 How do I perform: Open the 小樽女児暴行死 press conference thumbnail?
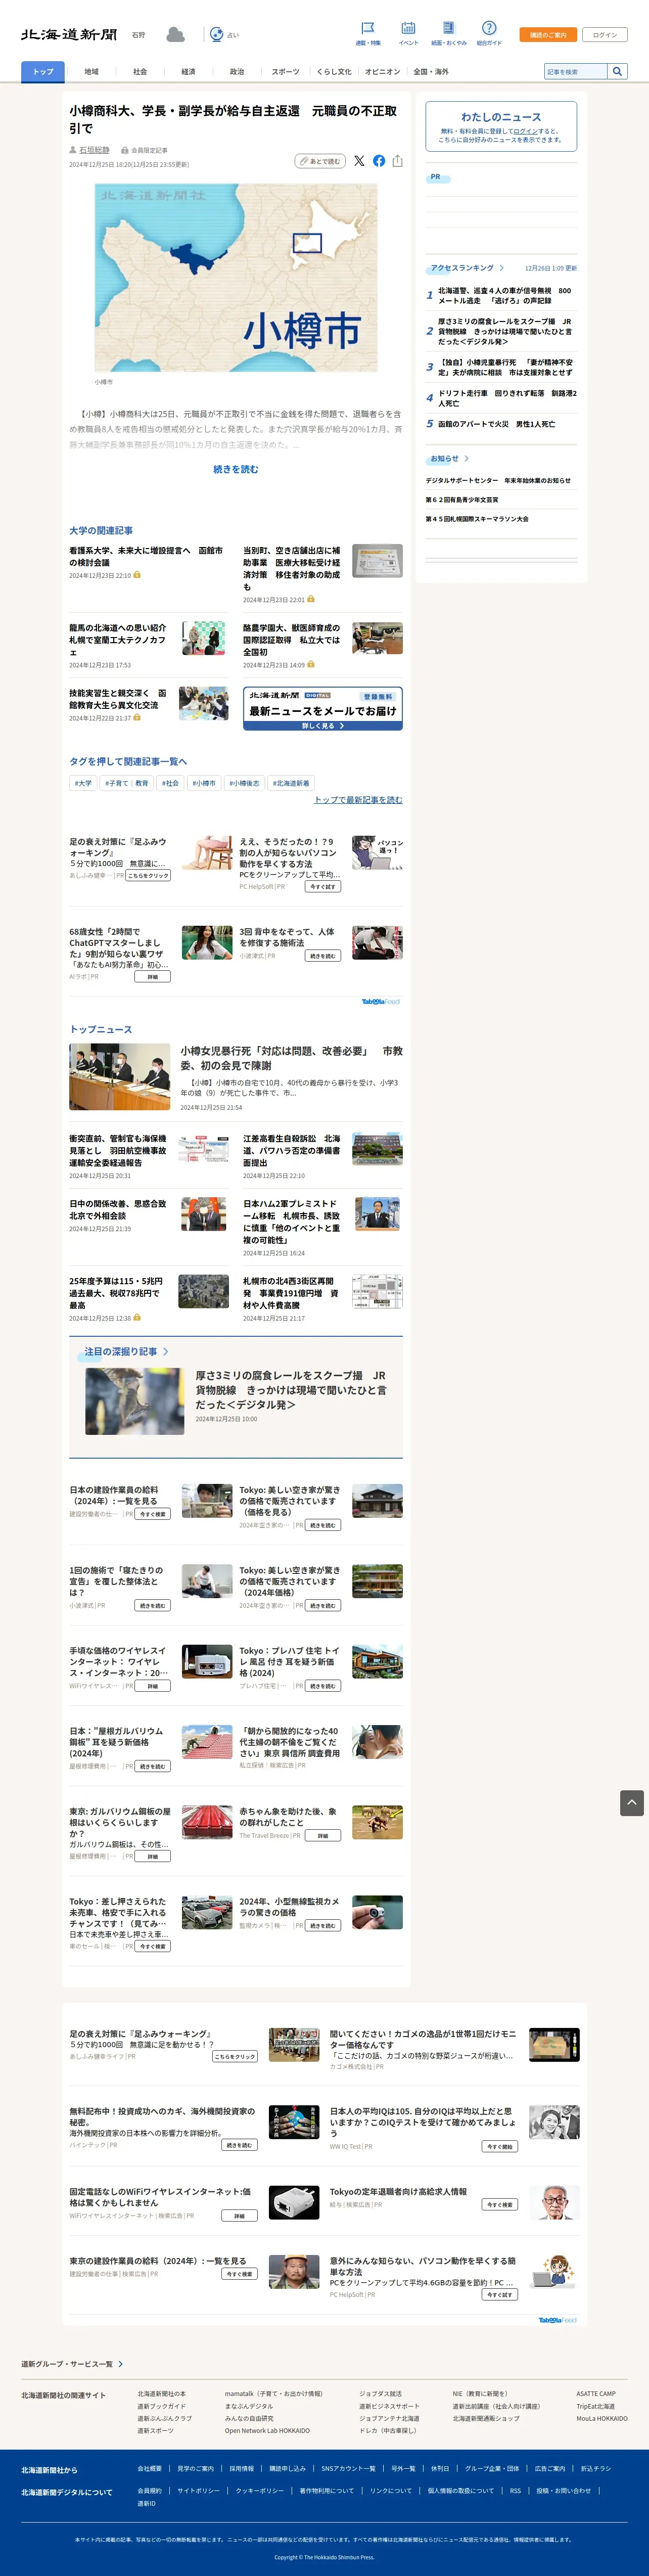119,1077
